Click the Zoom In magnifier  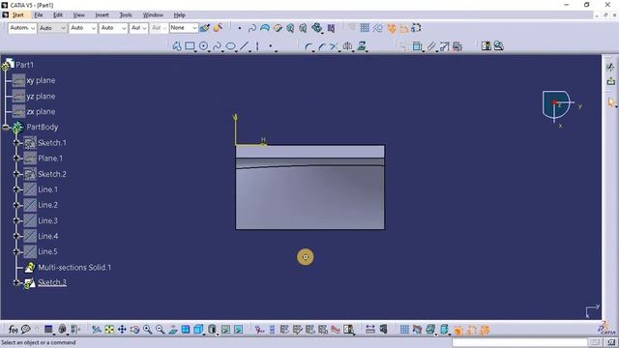(147, 329)
